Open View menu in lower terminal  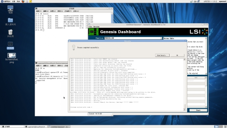[53, 66]
